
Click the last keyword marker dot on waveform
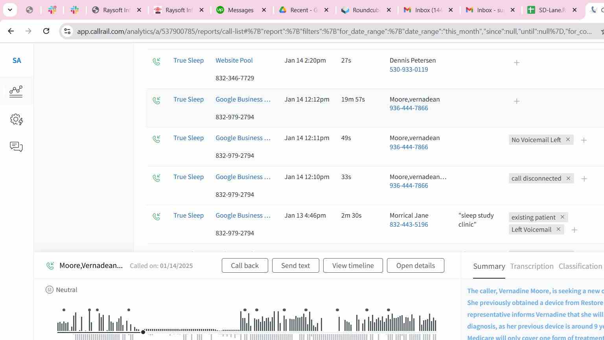point(389,310)
